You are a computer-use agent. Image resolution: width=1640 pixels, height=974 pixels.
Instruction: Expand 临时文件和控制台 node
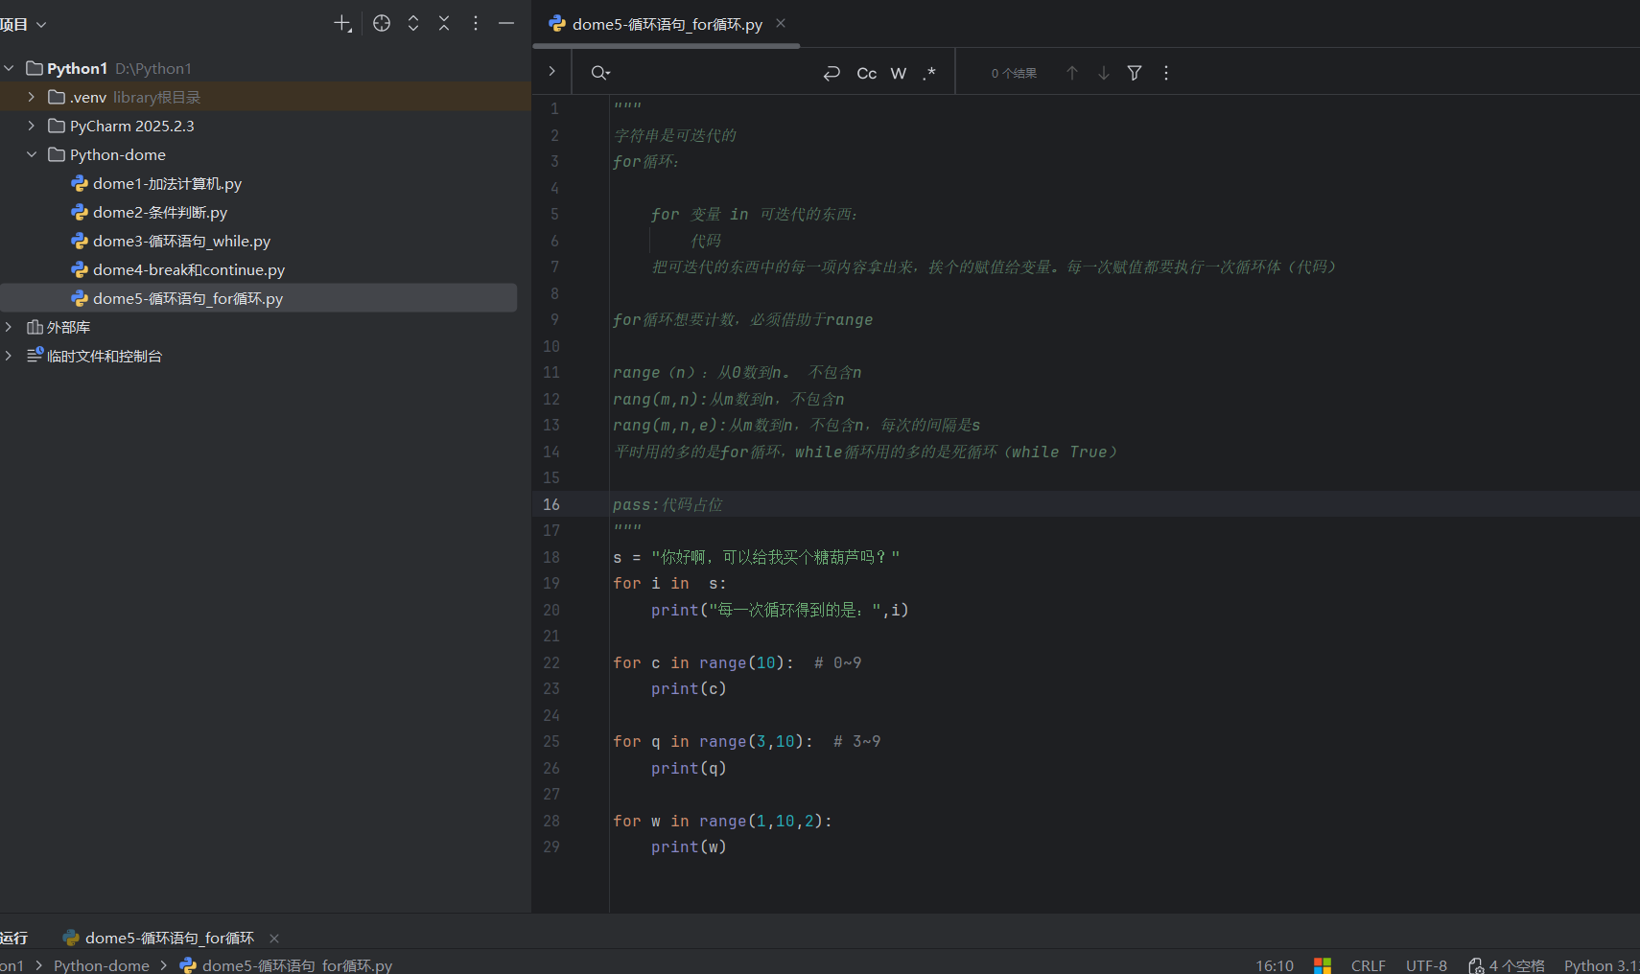click(9, 356)
